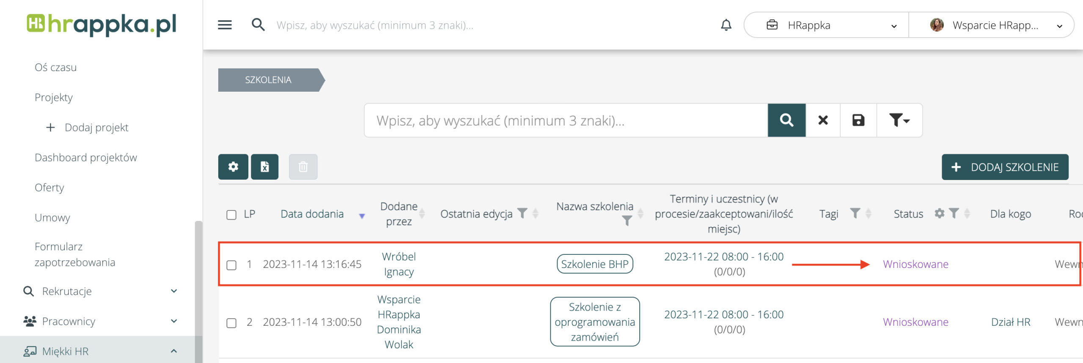
Task: Tick the checkbox for row 2 training
Action: coord(231,323)
